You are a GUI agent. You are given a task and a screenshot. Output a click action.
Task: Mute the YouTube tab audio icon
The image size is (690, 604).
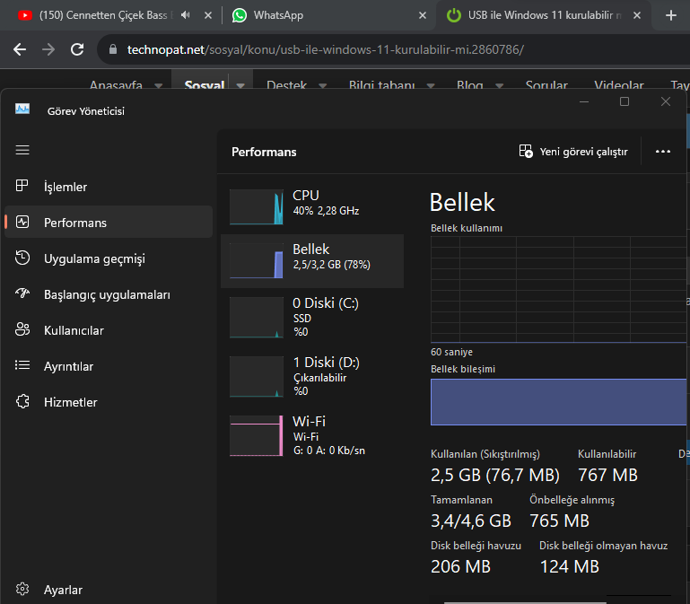(186, 15)
